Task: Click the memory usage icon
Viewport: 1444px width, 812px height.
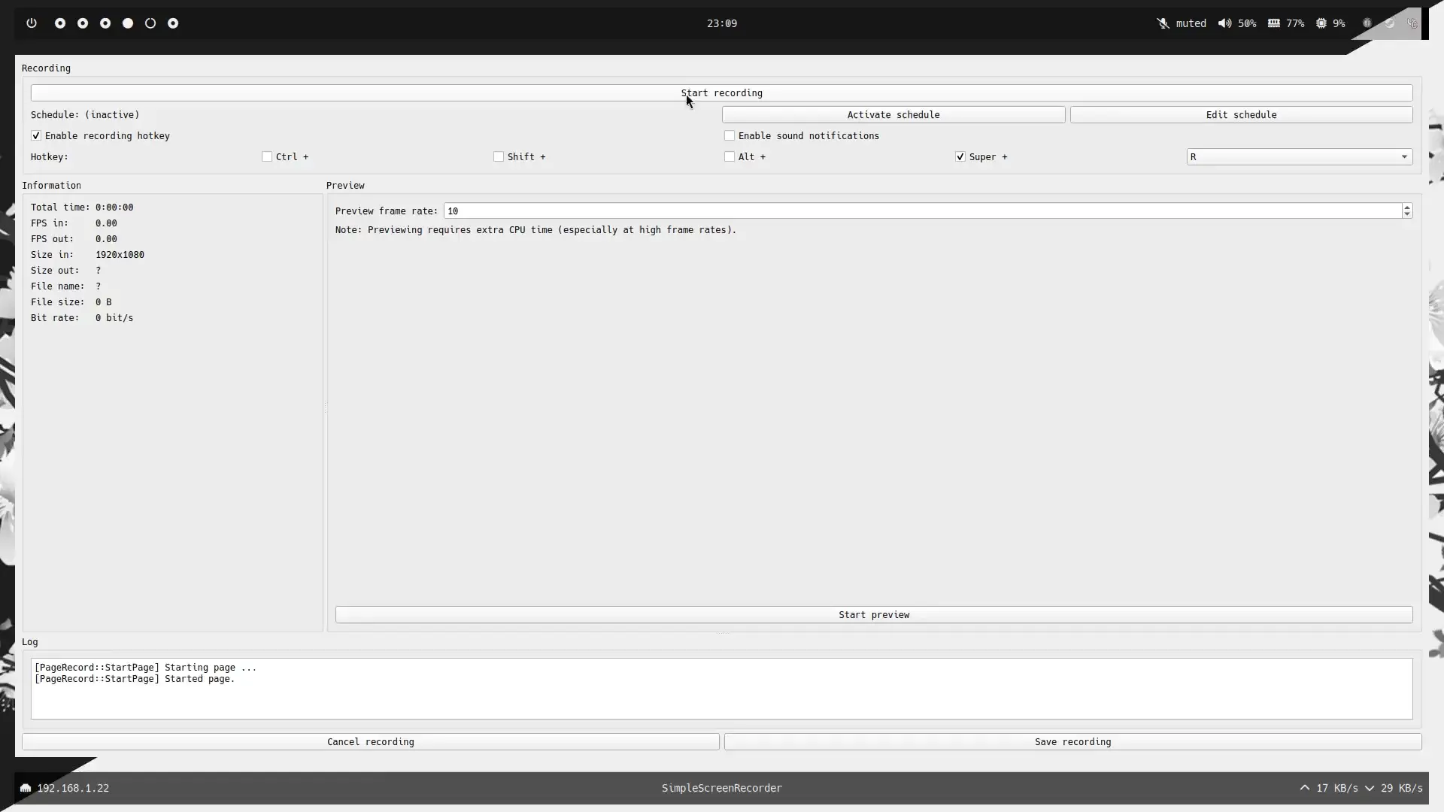Action: [x=1273, y=23]
